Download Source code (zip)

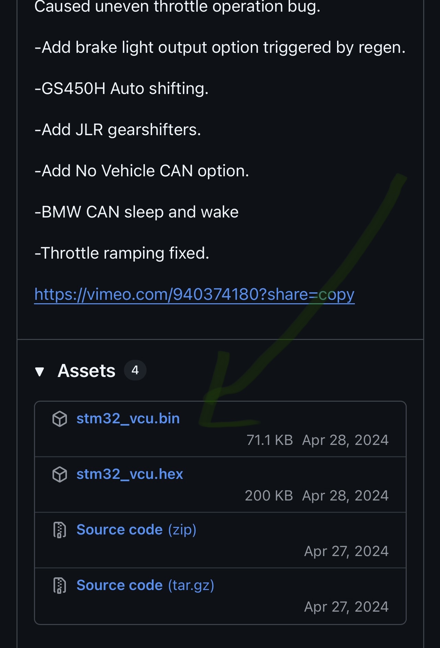point(136,530)
